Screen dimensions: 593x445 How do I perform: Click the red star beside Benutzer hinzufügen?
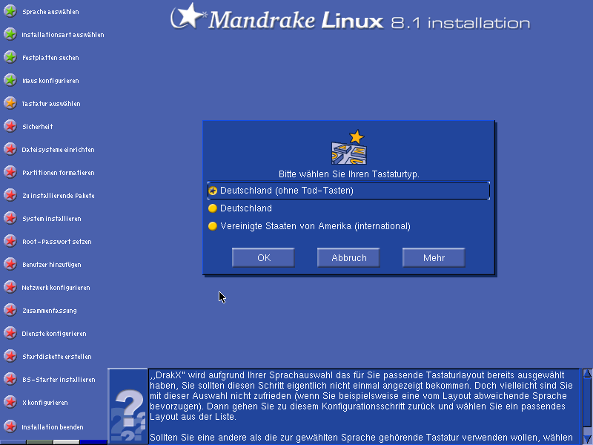pyautogui.click(x=10, y=265)
